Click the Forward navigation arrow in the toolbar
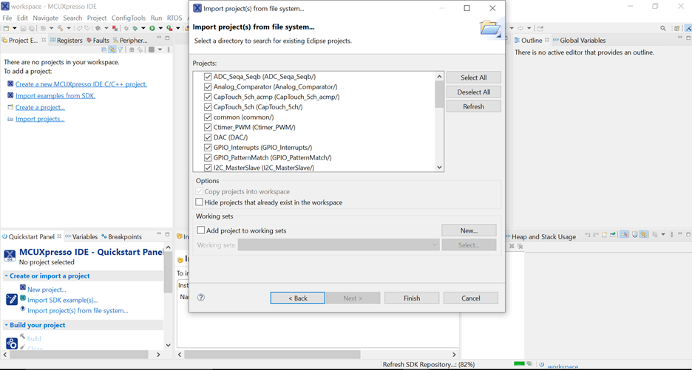 click(x=520, y=28)
